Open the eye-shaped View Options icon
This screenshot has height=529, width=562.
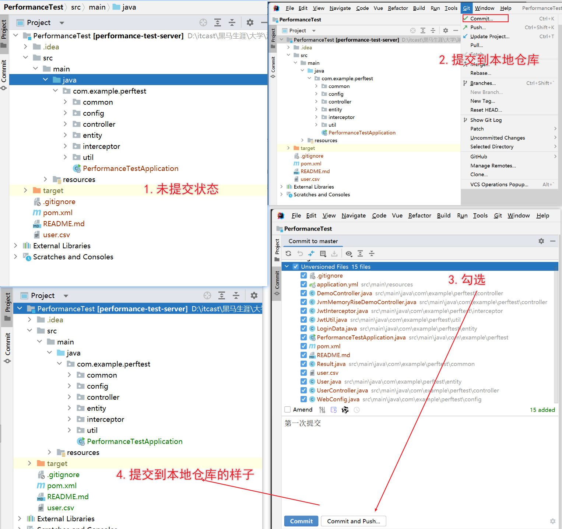pyautogui.click(x=349, y=253)
